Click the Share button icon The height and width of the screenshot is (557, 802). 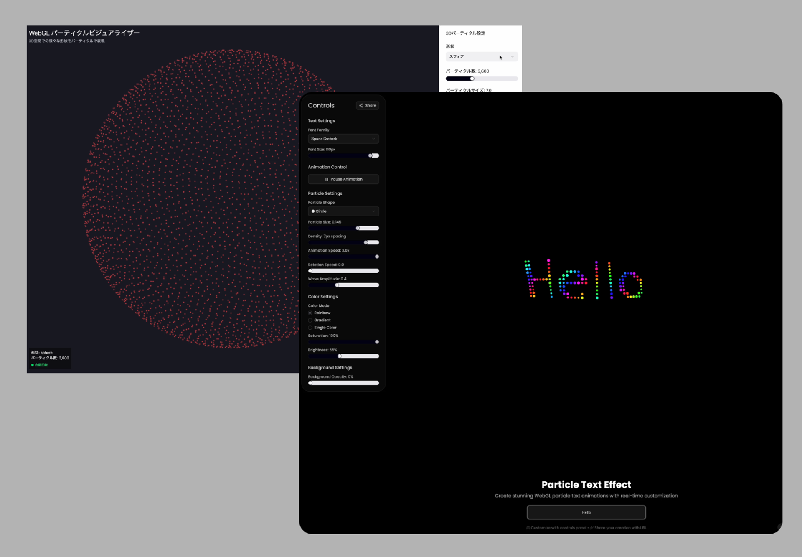coord(361,105)
